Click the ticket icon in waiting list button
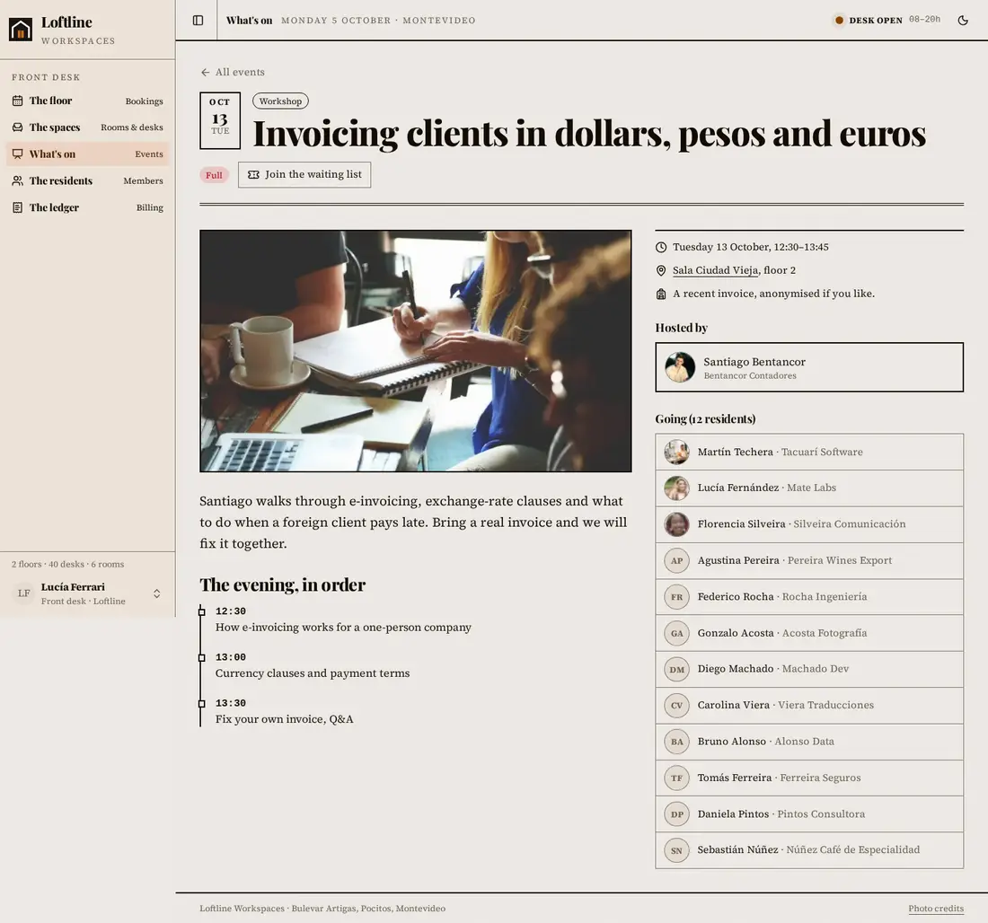This screenshot has width=988, height=923. (x=253, y=174)
